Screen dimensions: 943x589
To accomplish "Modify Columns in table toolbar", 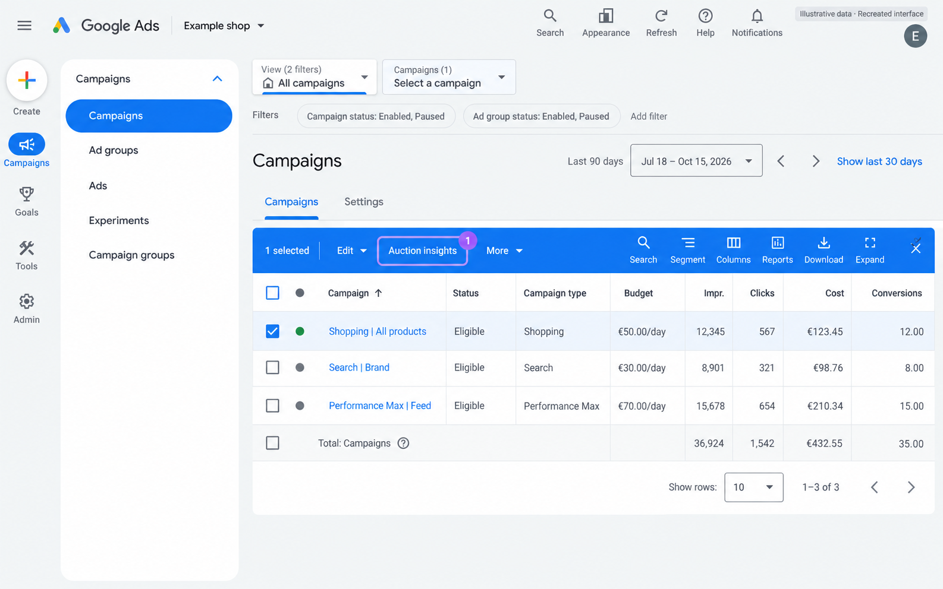I will click(x=733, y=250).
